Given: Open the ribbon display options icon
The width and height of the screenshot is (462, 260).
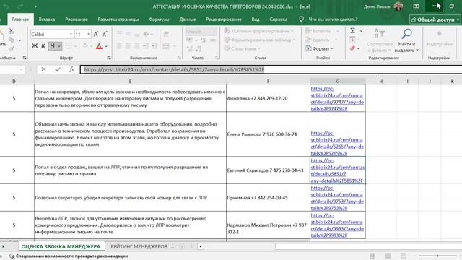Looking at the screenshot, I should point(416,6).
